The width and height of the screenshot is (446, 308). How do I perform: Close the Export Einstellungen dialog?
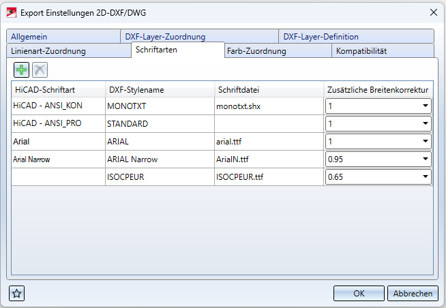[x=433, y=12]
